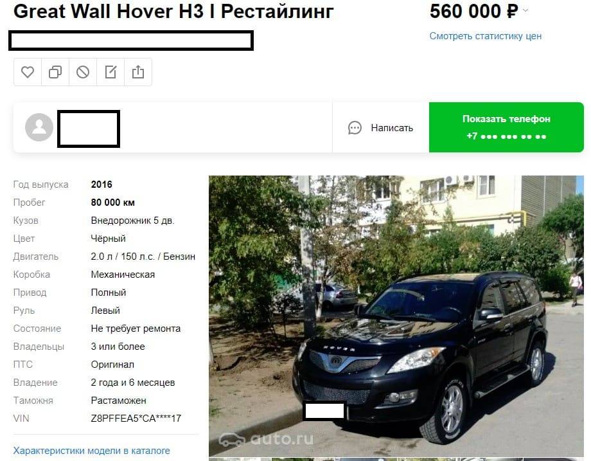Open the main black Hover car photo
Screen dimensions: 591x461
click(x=396, y=316)
